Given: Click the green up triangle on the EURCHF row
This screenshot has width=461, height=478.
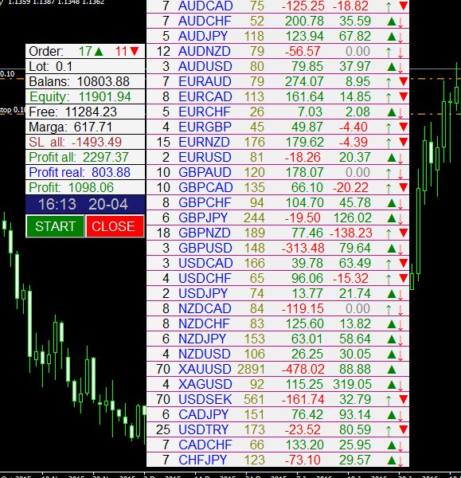Looking at the screenshot, I should [392, 112].
